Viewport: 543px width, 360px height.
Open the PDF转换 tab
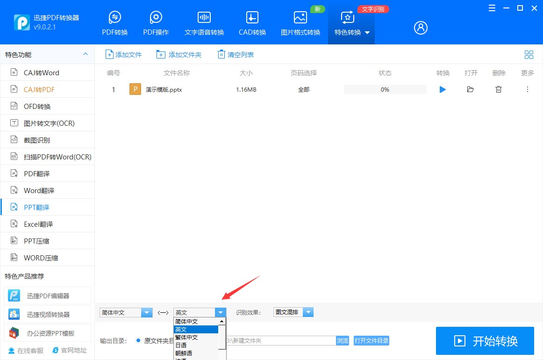pos(114,23)
